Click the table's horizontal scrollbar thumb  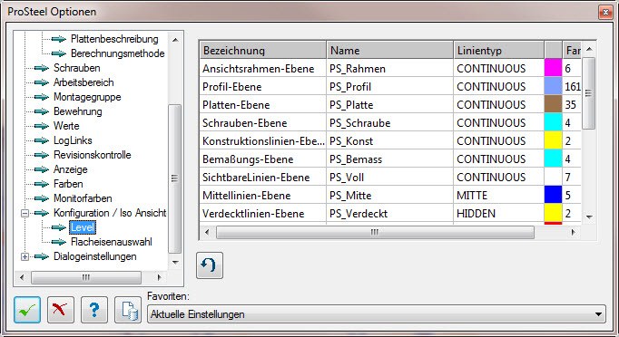[375, 232]
